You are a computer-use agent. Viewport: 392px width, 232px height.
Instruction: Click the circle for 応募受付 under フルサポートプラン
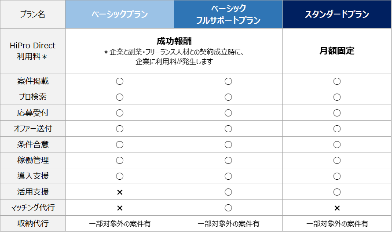click(x=228, y=113)
